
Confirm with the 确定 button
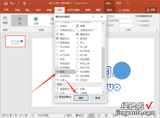point(81,98)
